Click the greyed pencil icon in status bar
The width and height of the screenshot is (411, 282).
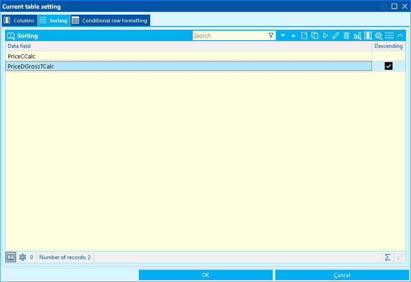pos(400,257)
